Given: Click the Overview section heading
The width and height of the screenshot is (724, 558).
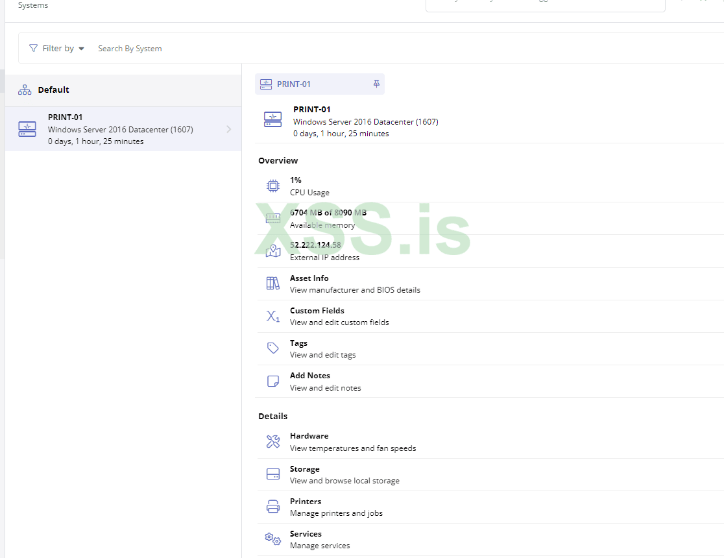Looking at the screenshot, I should coord(278,161).
